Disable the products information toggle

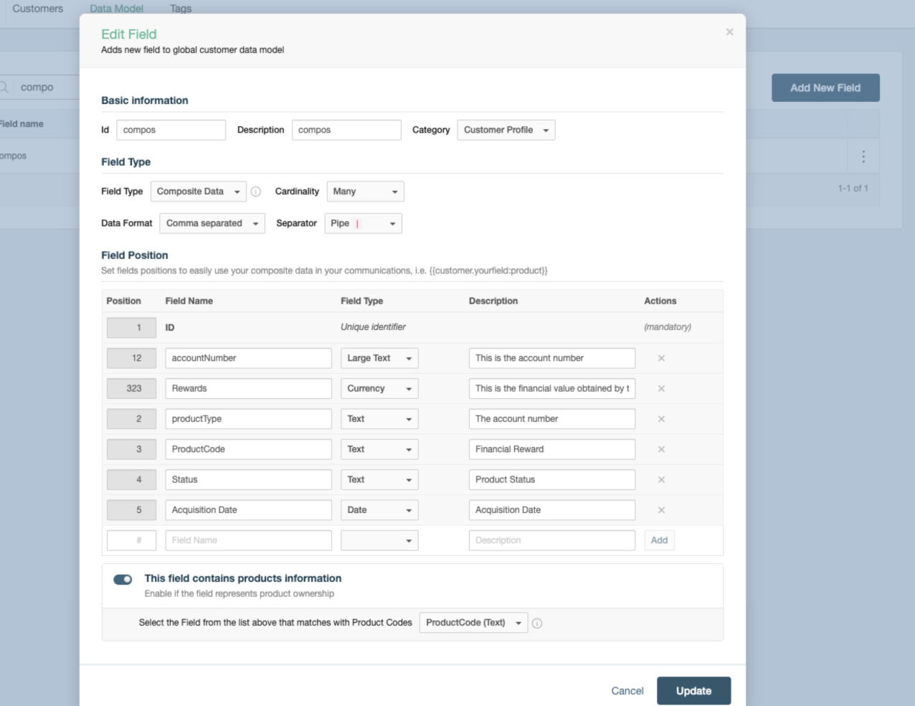click(x=123, y=579)
